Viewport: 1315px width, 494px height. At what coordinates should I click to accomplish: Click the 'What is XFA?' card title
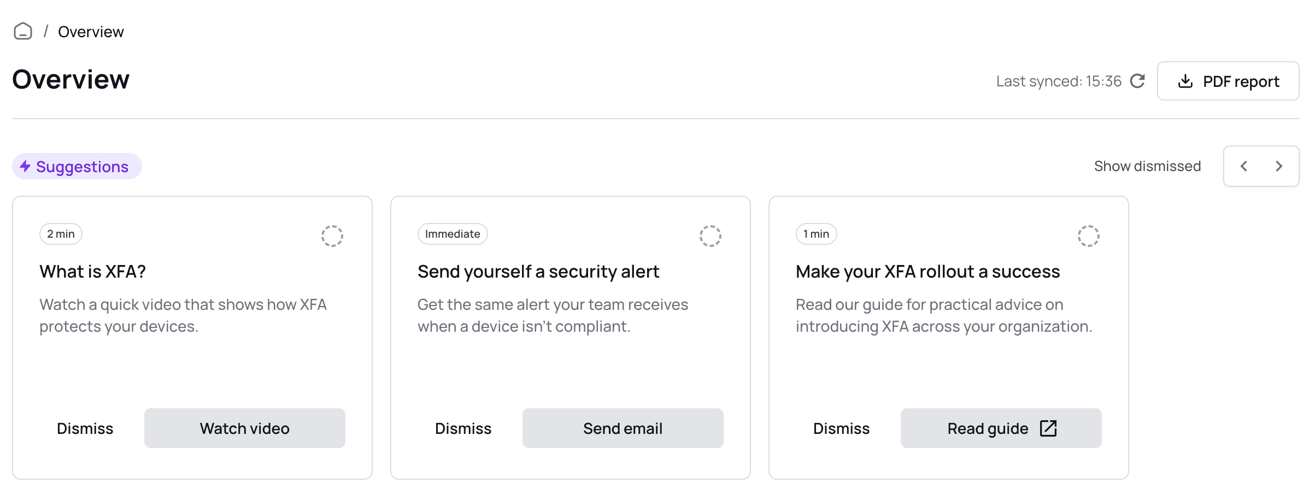coord(93,272)
